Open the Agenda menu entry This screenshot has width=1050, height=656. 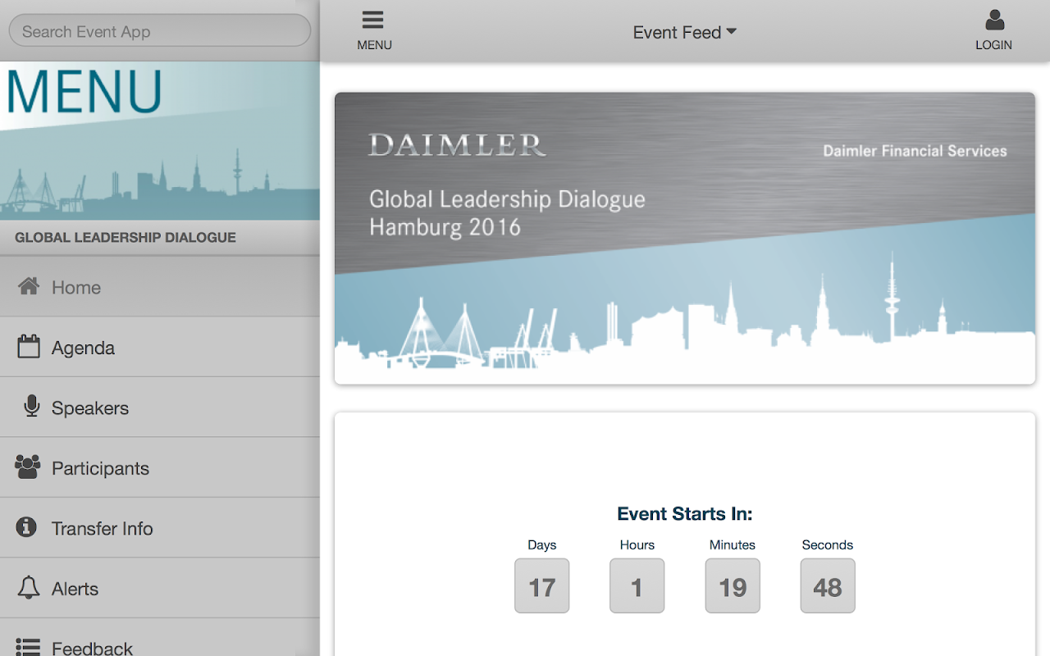tap(160, 348)
